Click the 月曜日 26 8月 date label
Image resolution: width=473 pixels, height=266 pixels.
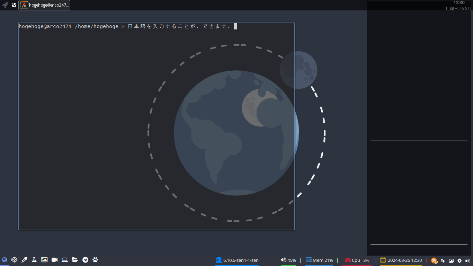[x=458, y=9]
